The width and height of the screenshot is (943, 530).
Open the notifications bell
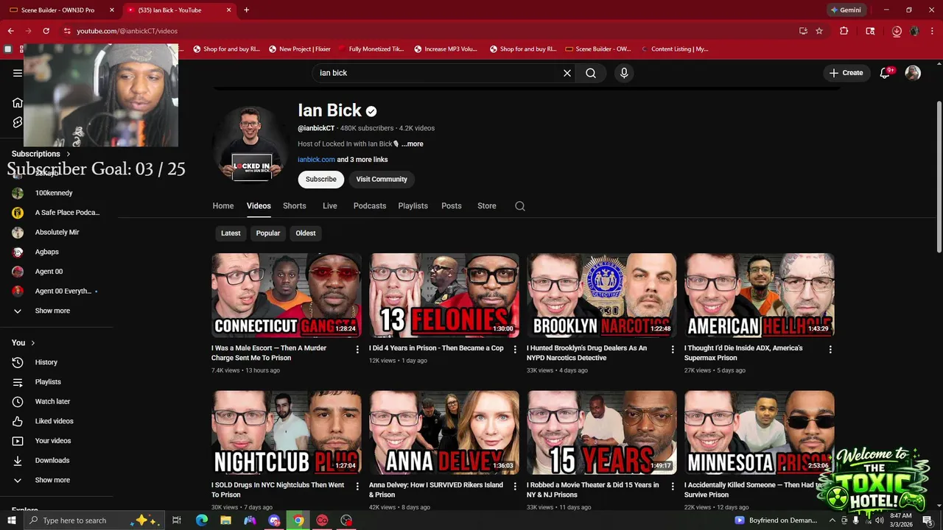(x=886, y=73)
